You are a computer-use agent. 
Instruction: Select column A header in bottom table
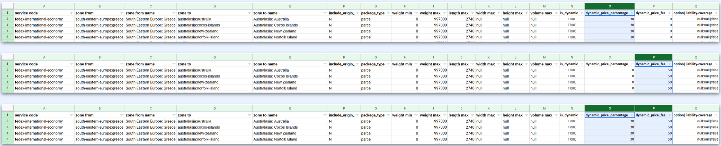44,108
